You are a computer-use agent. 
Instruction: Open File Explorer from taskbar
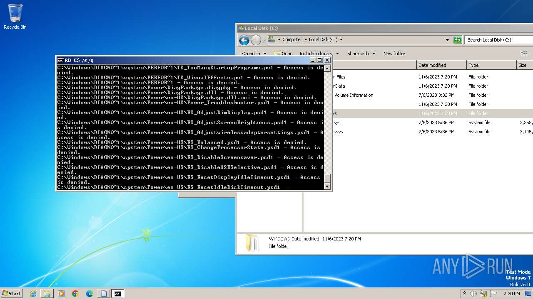[x=47, y=294]
